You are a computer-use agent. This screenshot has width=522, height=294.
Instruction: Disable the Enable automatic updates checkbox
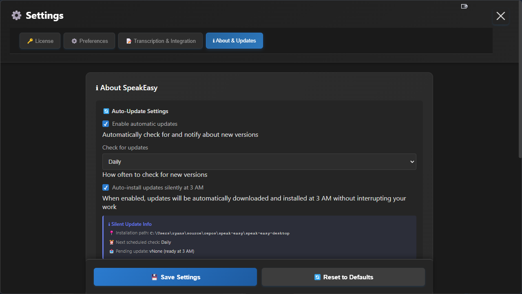(106, 124)
